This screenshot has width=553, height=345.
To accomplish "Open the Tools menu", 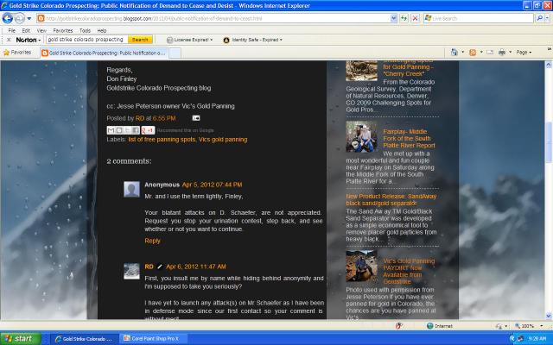I will (85, 31).
